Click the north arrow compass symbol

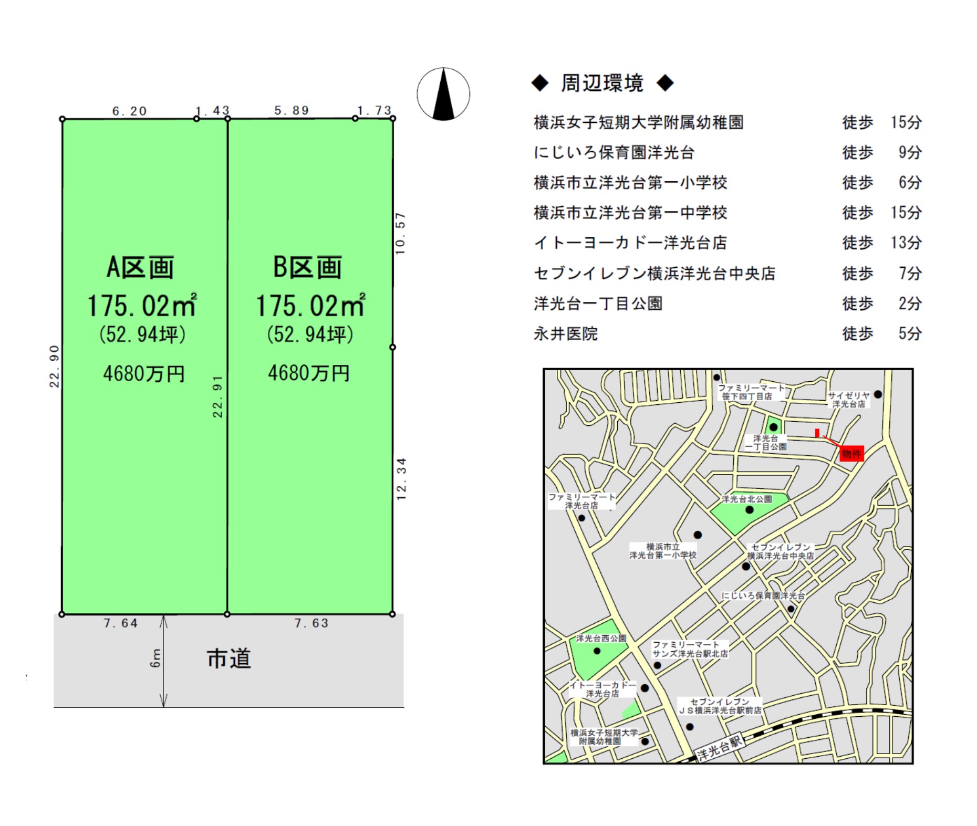click(443, 94)
